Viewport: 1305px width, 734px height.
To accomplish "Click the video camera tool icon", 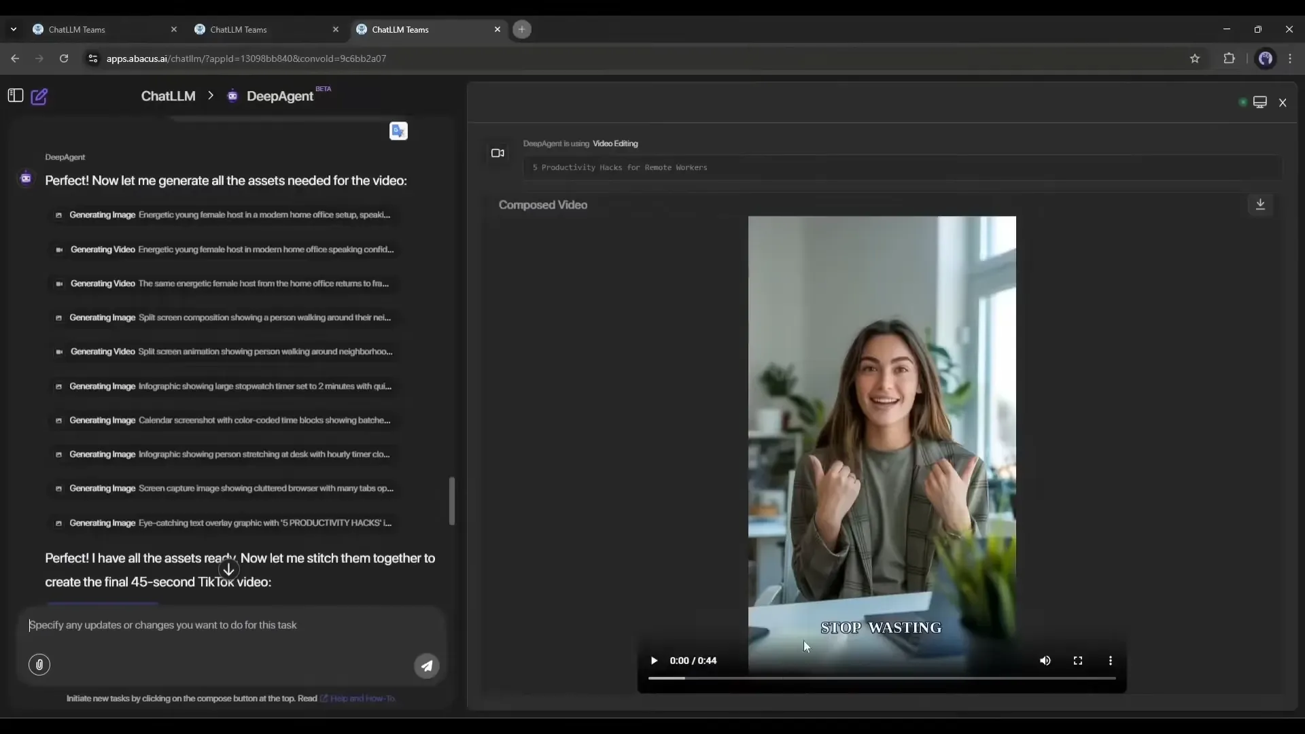I will click(x=498, y=153).
